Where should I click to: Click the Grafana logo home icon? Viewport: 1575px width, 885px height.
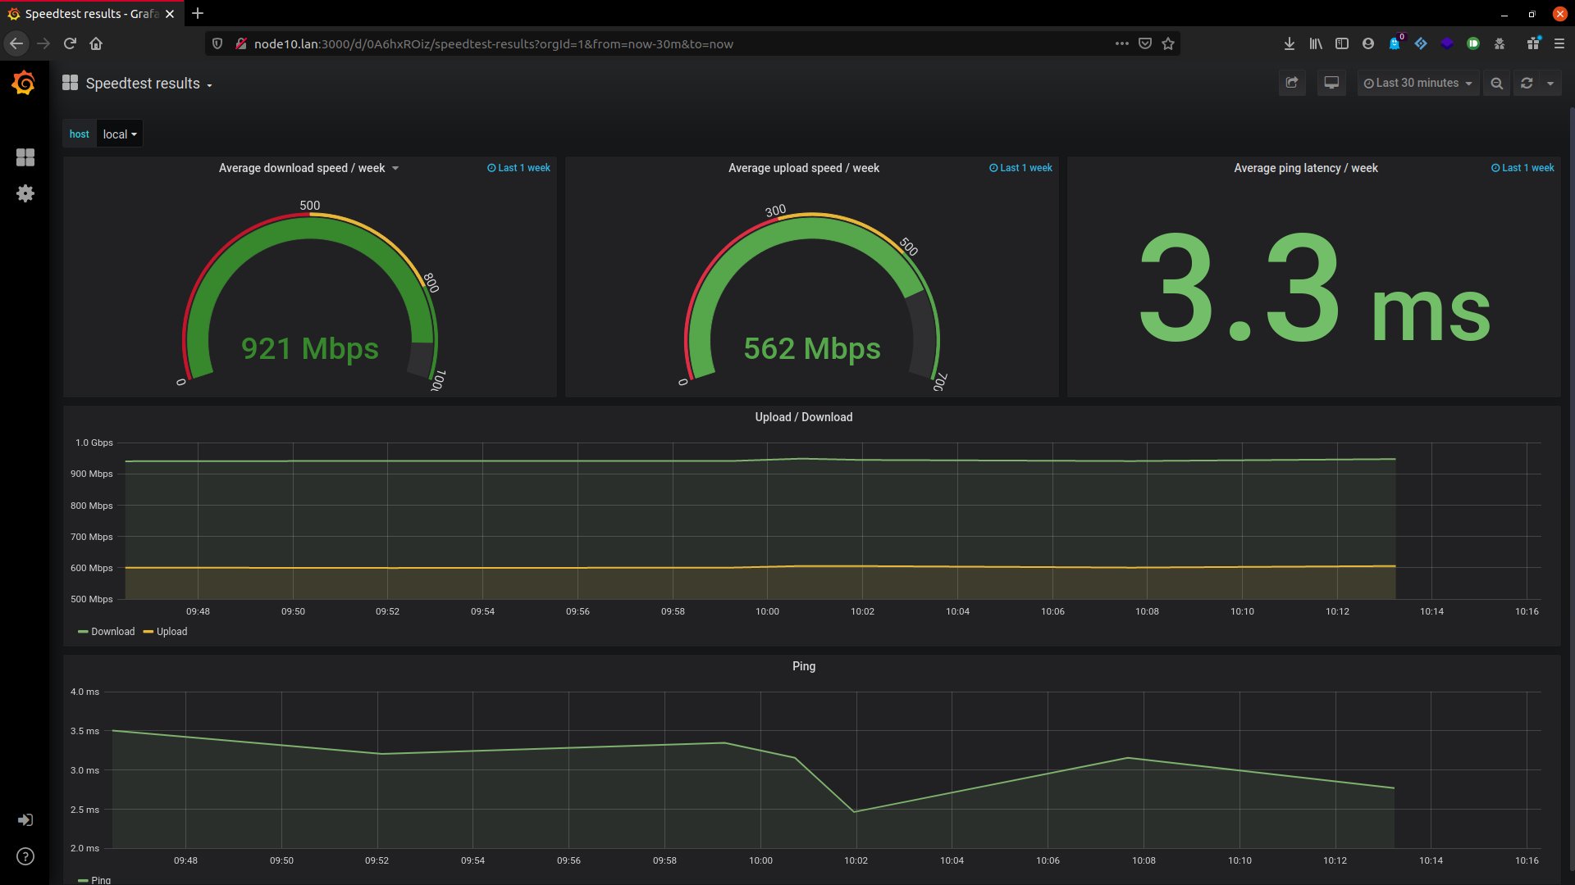[x=24, y=83]
